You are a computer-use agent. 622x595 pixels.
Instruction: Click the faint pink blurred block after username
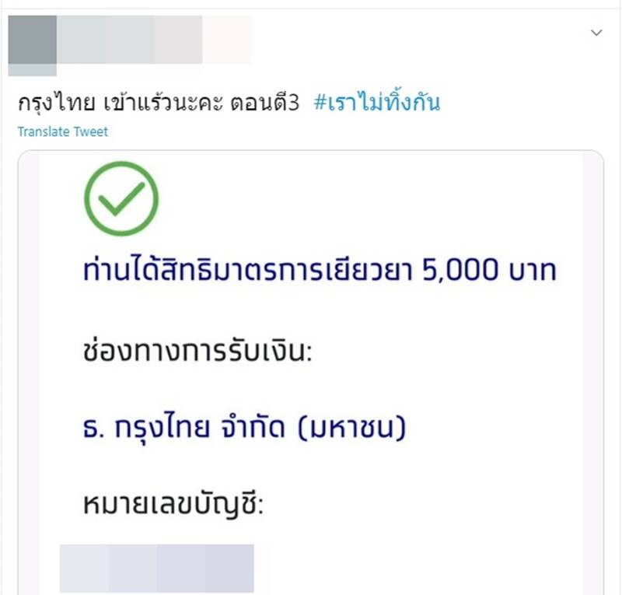pyautogui.click(x=226, y=40)
